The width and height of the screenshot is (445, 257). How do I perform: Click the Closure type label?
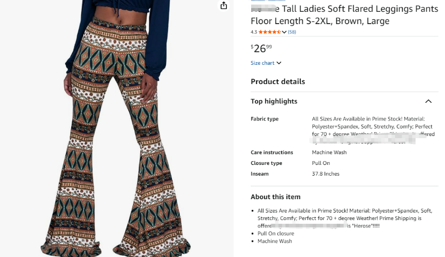266,163
